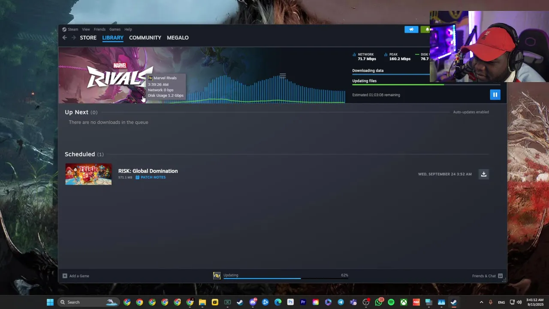Open the ENG language switcher

501,302
